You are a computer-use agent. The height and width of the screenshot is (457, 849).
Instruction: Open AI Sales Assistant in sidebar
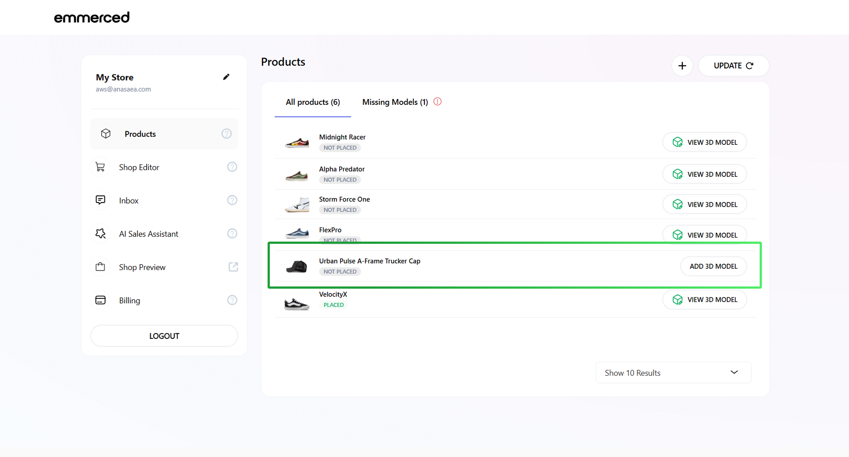tap(148, 234)
